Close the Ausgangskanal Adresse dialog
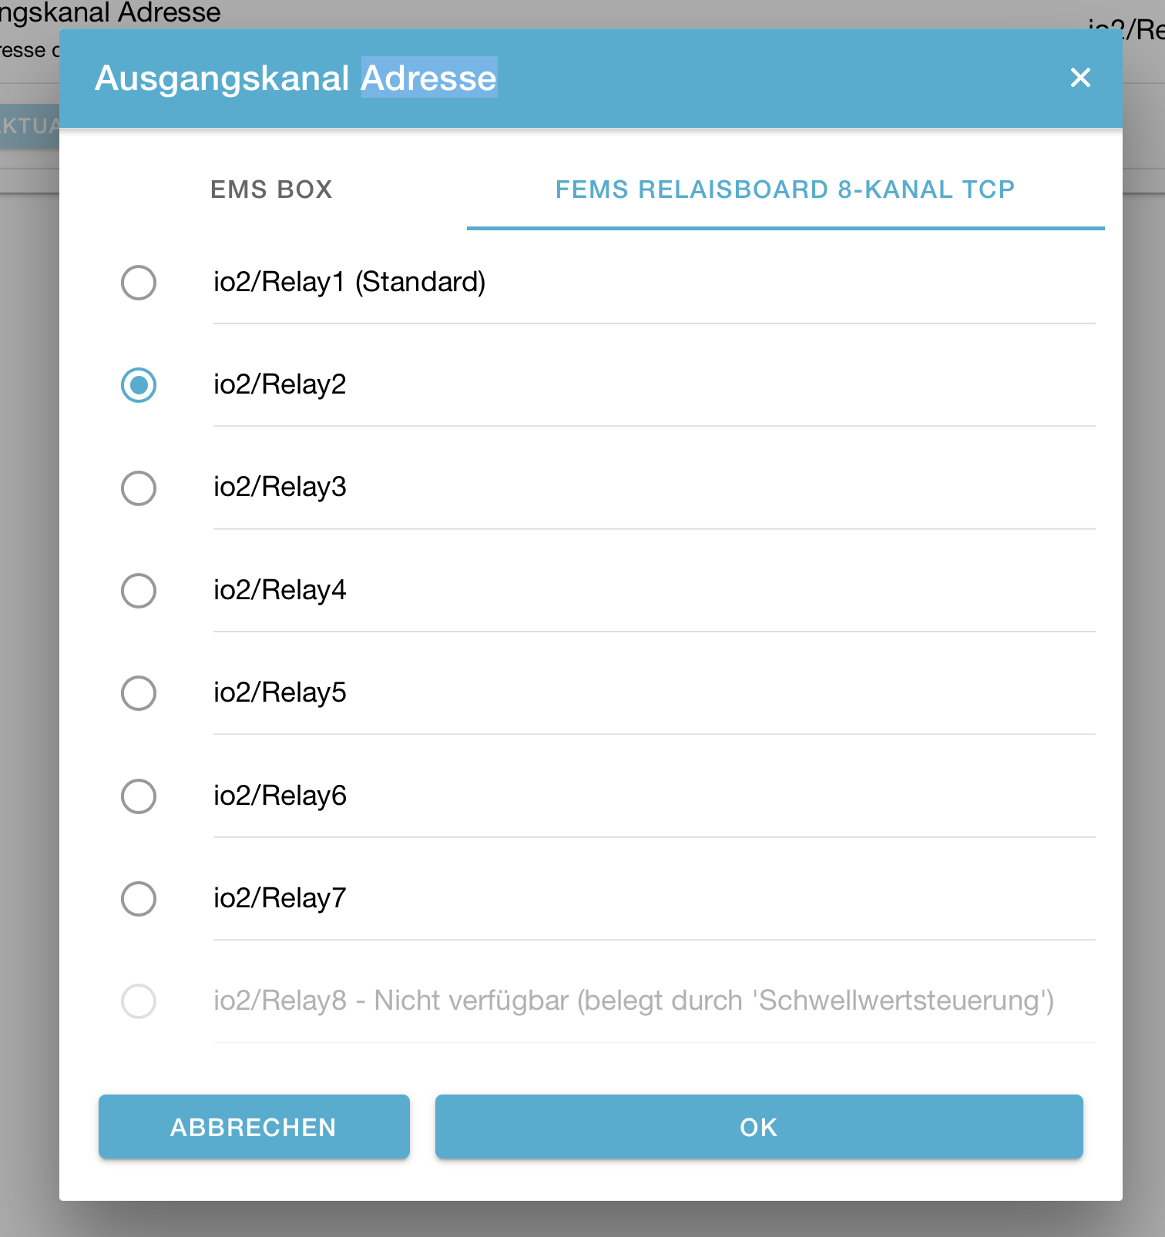The width and height of the screenshot is (1165, 1237). pyautogui.click(x=1080, y=78)
